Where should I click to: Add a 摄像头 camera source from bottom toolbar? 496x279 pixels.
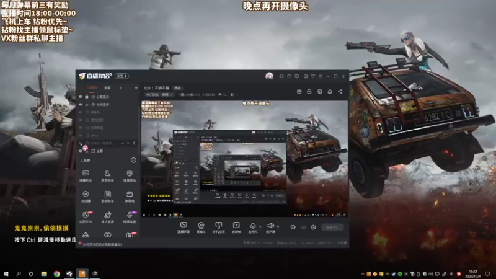click(201, 228)
